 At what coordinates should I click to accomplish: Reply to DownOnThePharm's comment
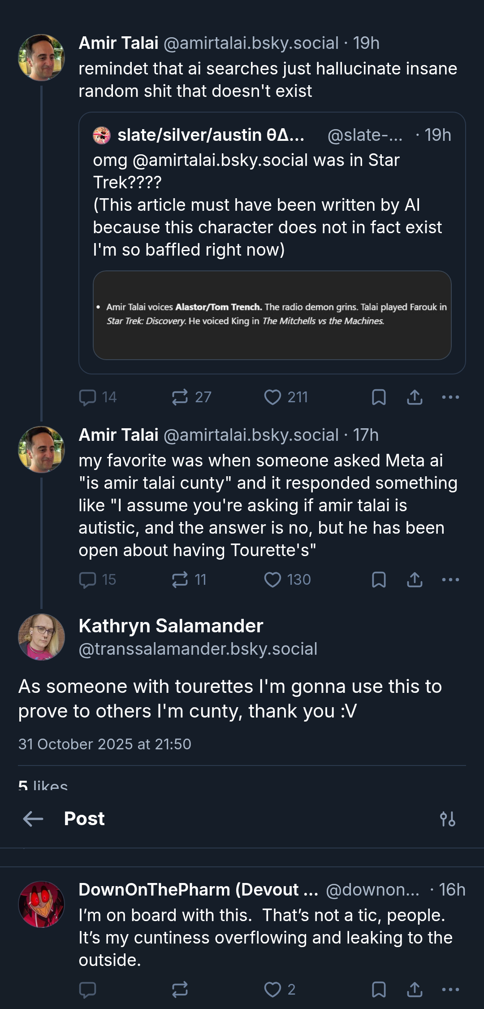(87, 989)
